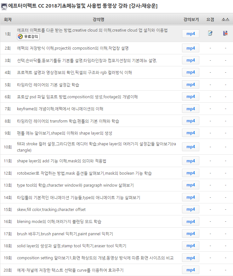Open mp4 for lecture 6회 포토샵 psd
This screenshot has width=233, height=276.
coord(190,96)
